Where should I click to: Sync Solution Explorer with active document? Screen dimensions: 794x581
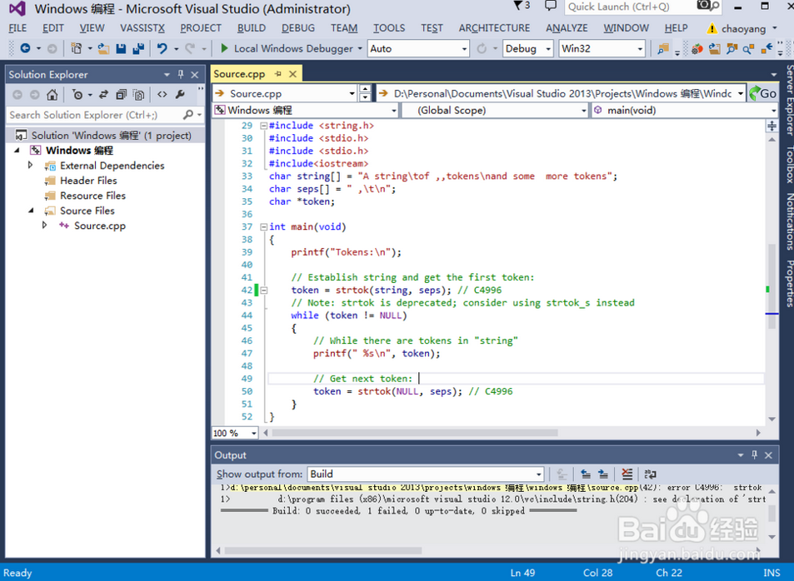point(104,95)
